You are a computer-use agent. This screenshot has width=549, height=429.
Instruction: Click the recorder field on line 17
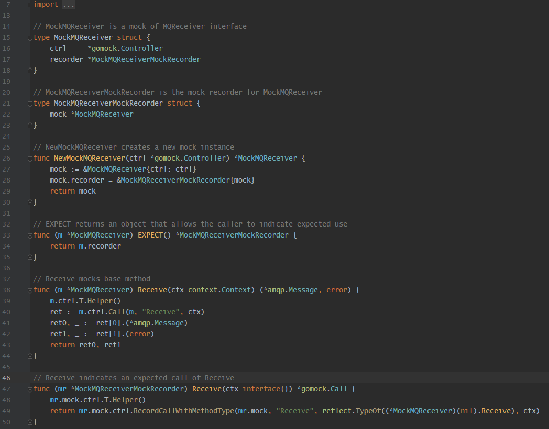click(x=67, y=59)
